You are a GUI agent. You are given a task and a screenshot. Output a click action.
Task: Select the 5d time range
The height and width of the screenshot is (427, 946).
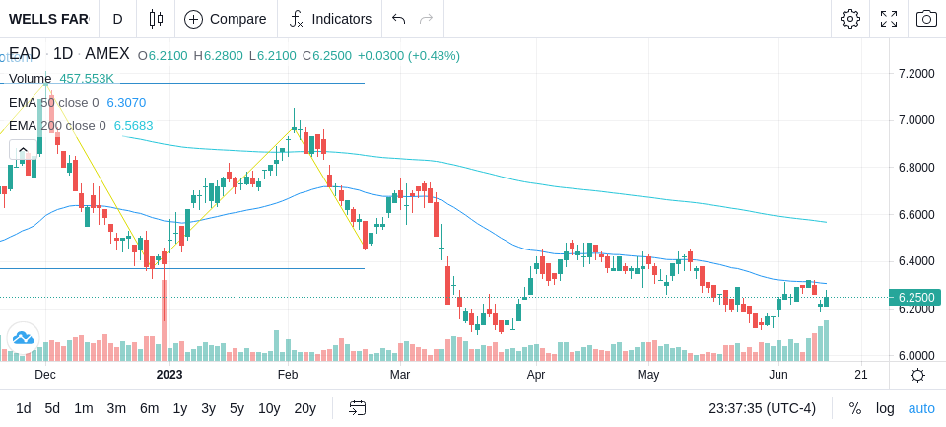click(x=52, y=409)
